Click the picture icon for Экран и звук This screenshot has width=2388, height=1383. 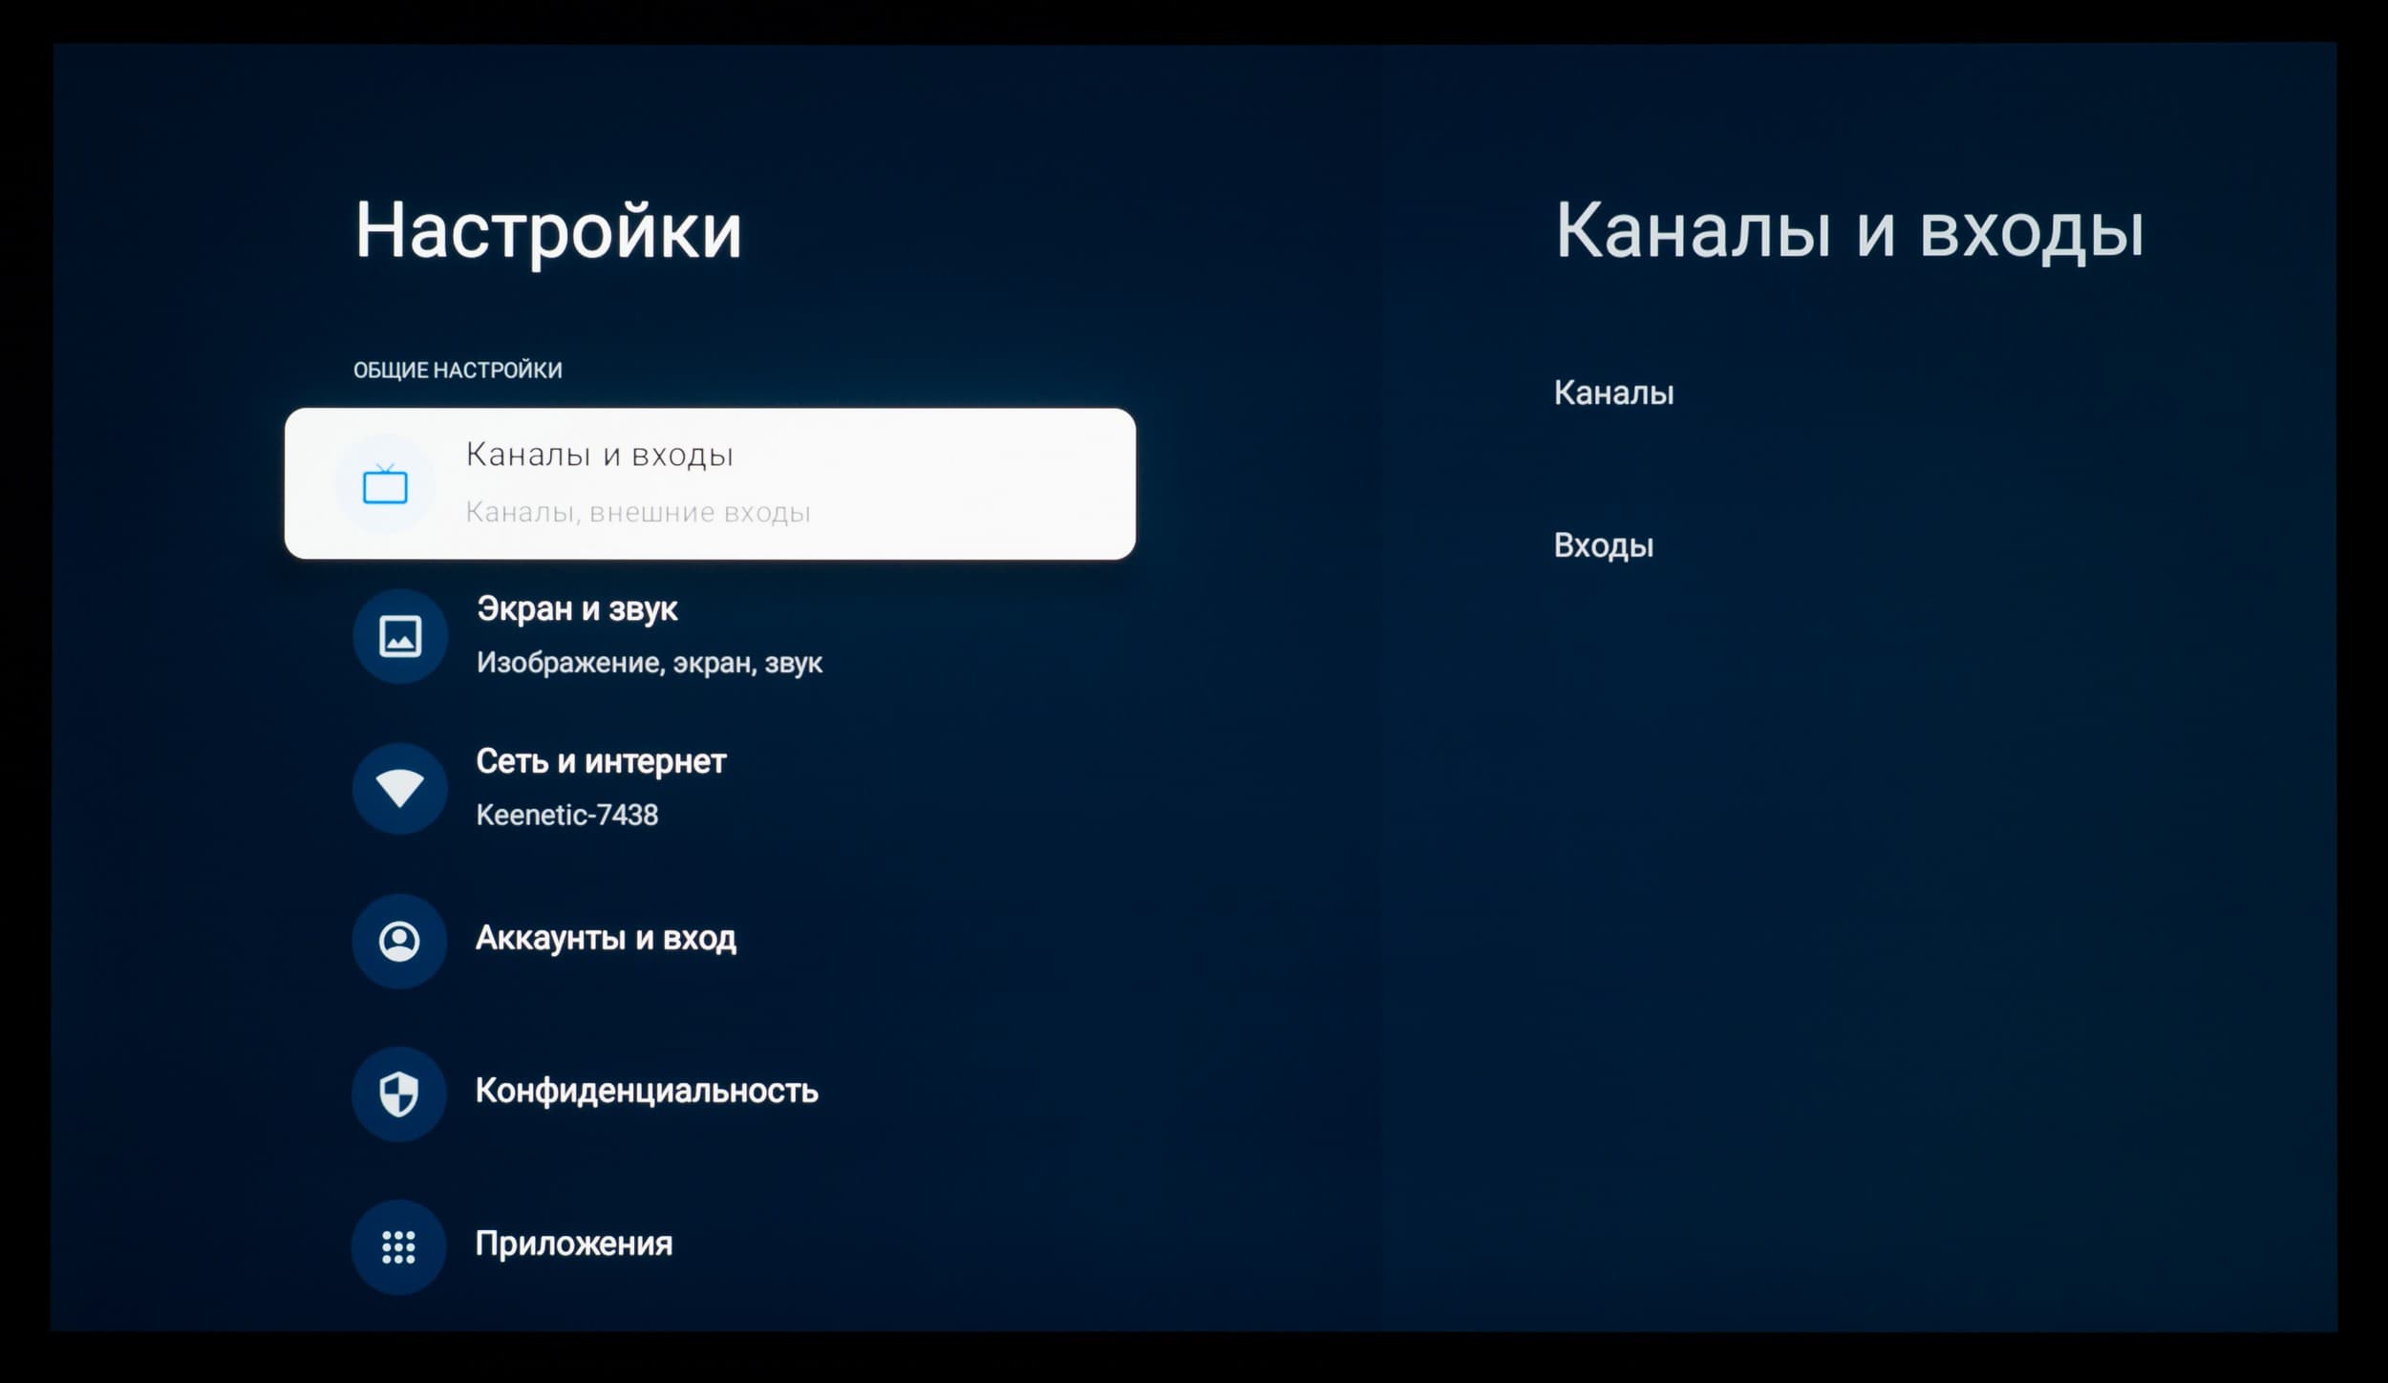400,636
